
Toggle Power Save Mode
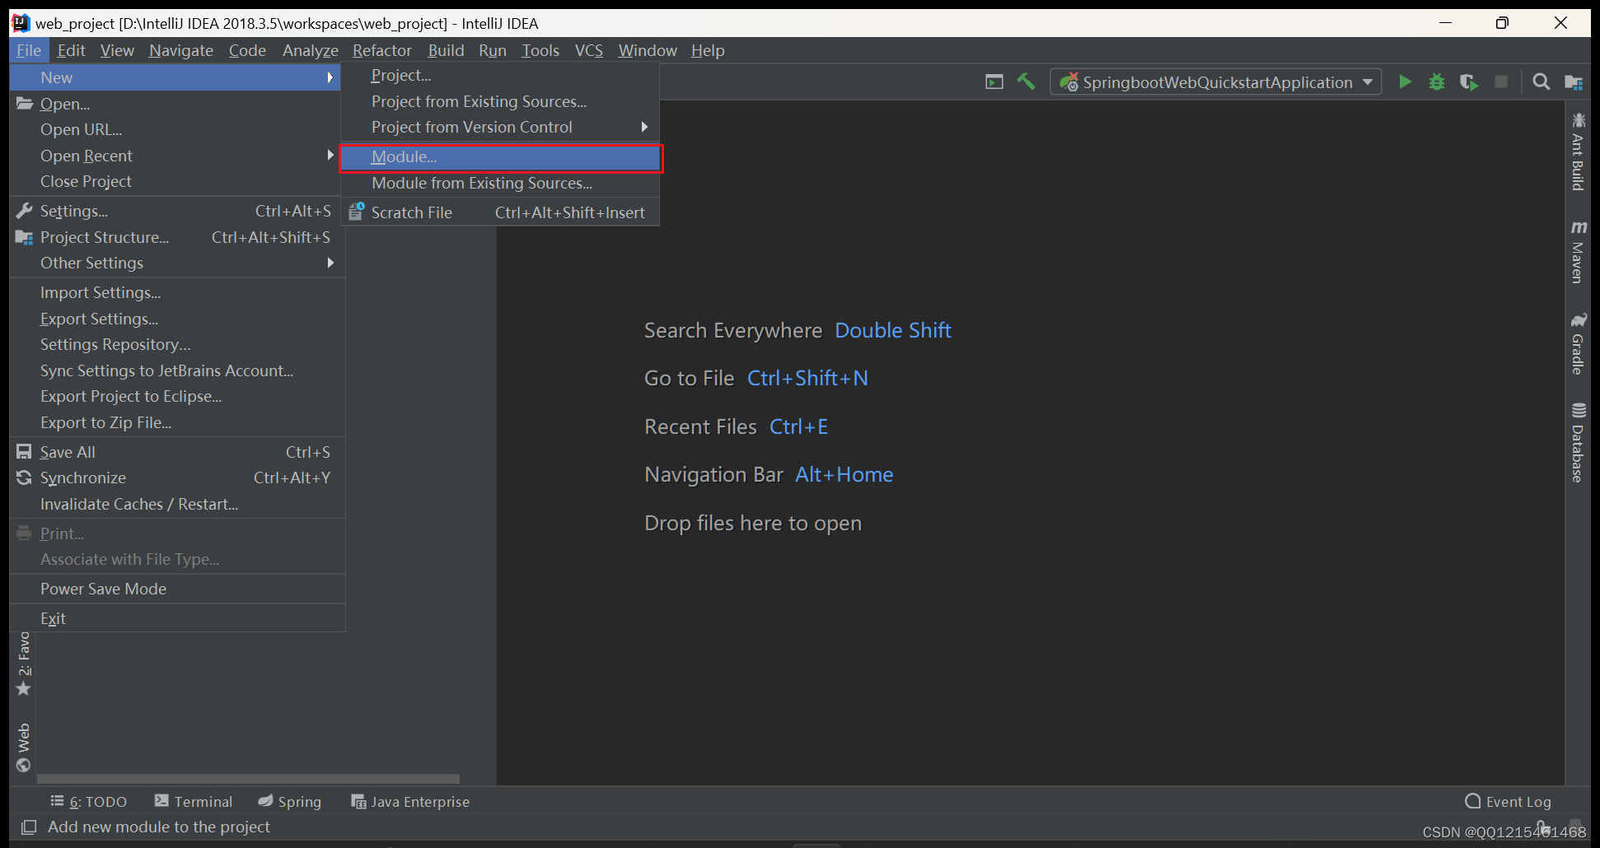(177, 589)
